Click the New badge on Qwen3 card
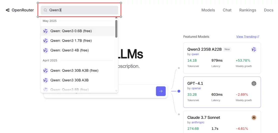The image size is (278, 133). 227,49
